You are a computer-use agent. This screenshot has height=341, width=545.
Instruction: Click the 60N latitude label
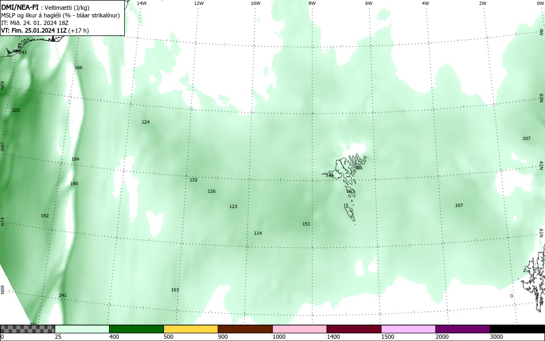2,290
